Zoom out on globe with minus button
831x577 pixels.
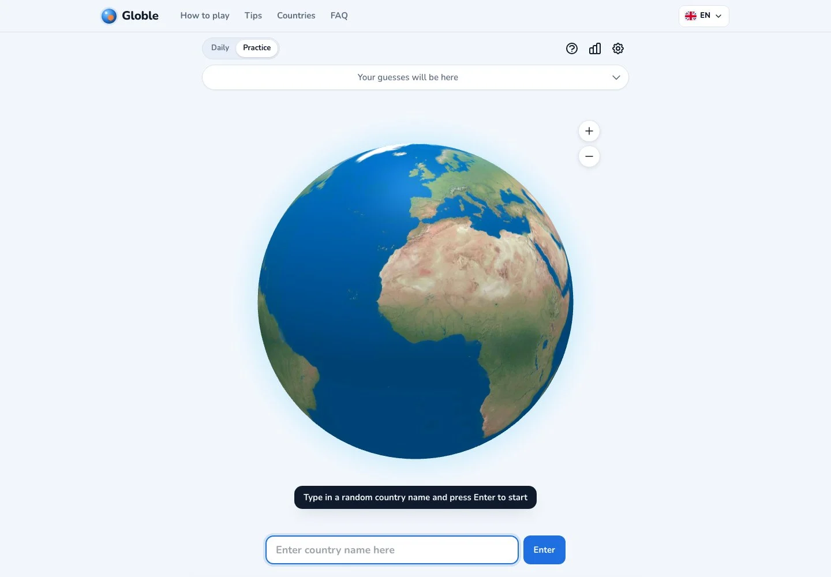click(x=589, y=156)
